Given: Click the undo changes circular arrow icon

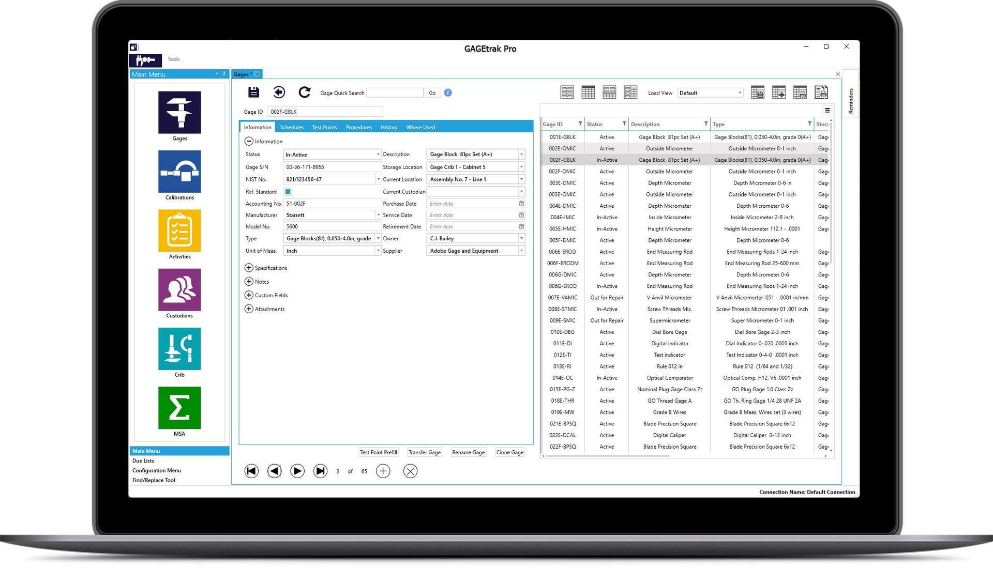Looking at the screenshot, I should pyautogui.click(x=279, y=93).
